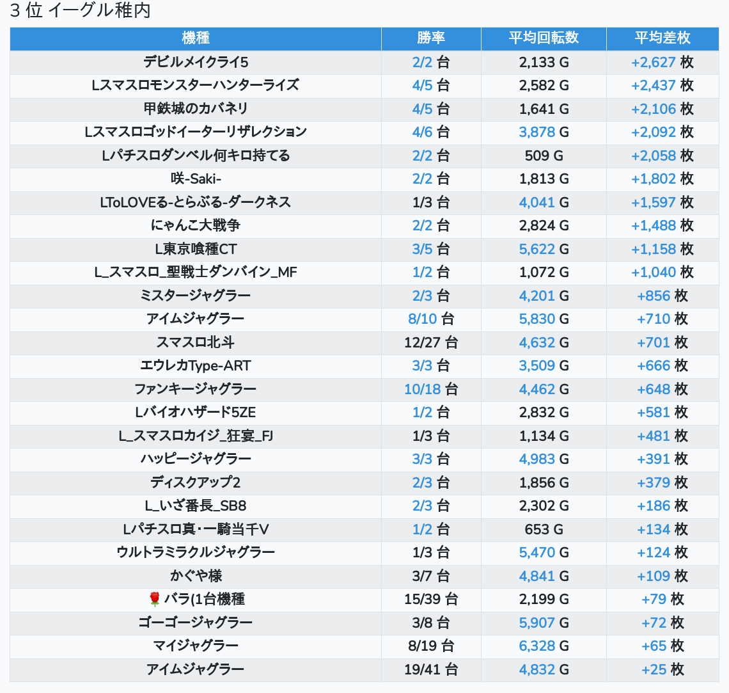Screen dimensions: 729x693
Task: Click the rose icon beside バラ(1台機種
Action: 154,600
